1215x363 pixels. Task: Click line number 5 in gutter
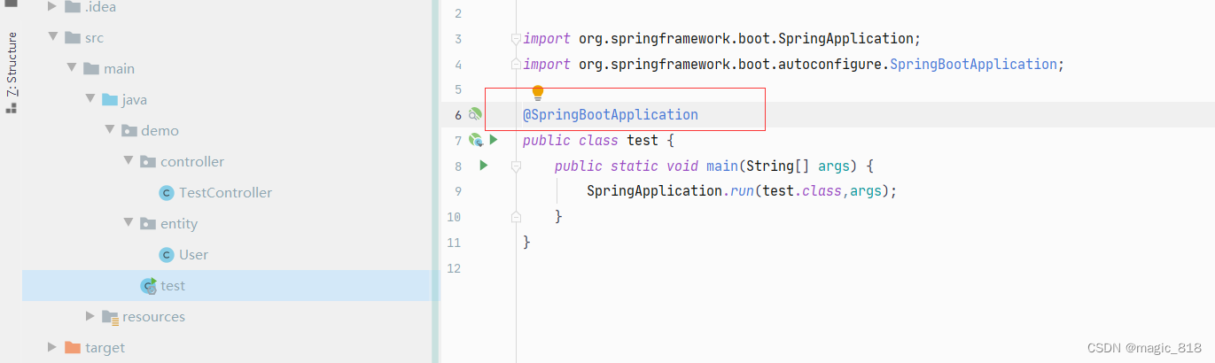tap(458, 89)
